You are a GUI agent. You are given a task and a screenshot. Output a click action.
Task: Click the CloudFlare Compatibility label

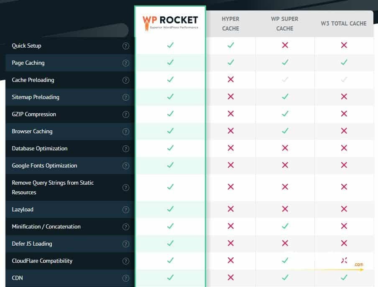42,261
